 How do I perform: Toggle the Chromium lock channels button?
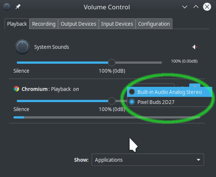pos(195,85)
